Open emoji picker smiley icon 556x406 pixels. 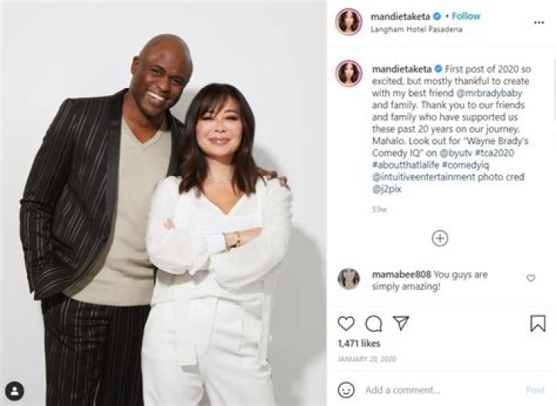[346, 390]
